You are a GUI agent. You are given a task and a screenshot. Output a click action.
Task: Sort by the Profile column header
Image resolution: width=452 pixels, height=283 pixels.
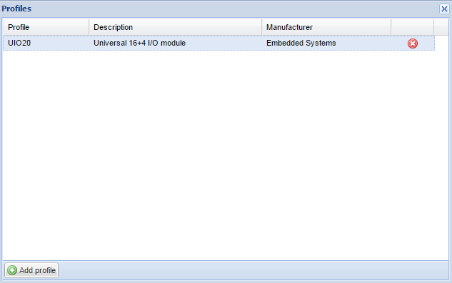coord(46,27)
